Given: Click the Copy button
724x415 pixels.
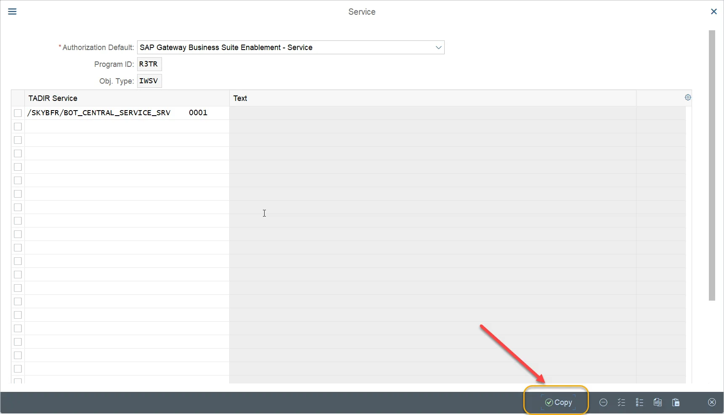Looking at the screenshot, I should [x=558, y=402].
